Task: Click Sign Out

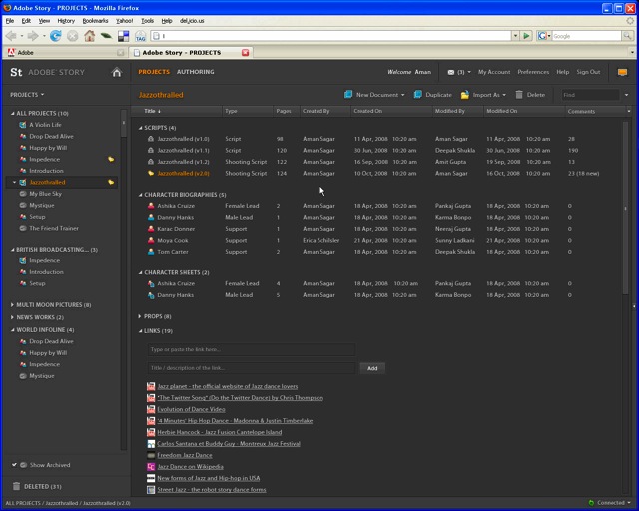Action: (x=588, y=72)
